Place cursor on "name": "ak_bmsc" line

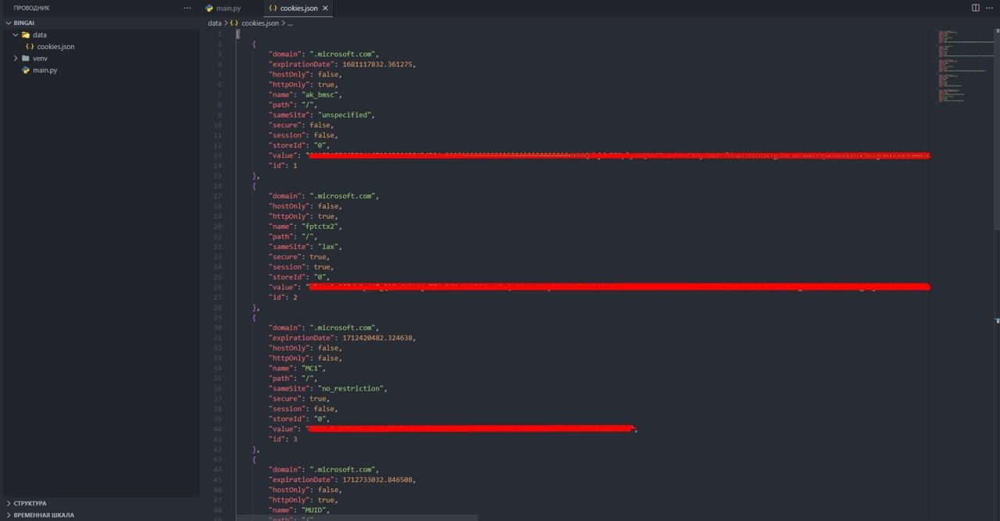point(305,95)
